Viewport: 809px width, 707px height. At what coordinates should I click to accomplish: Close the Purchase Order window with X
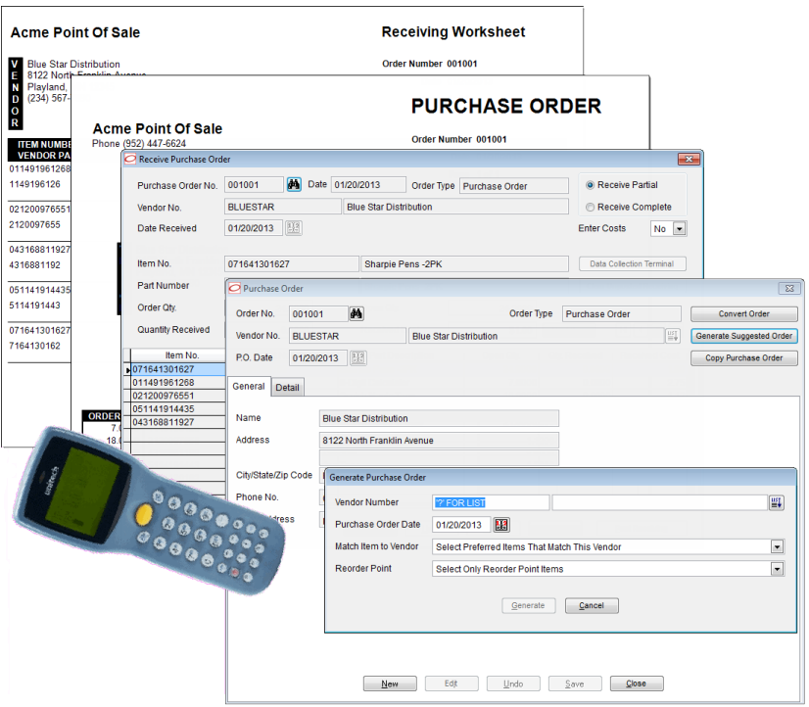click(x=789, y=288)
